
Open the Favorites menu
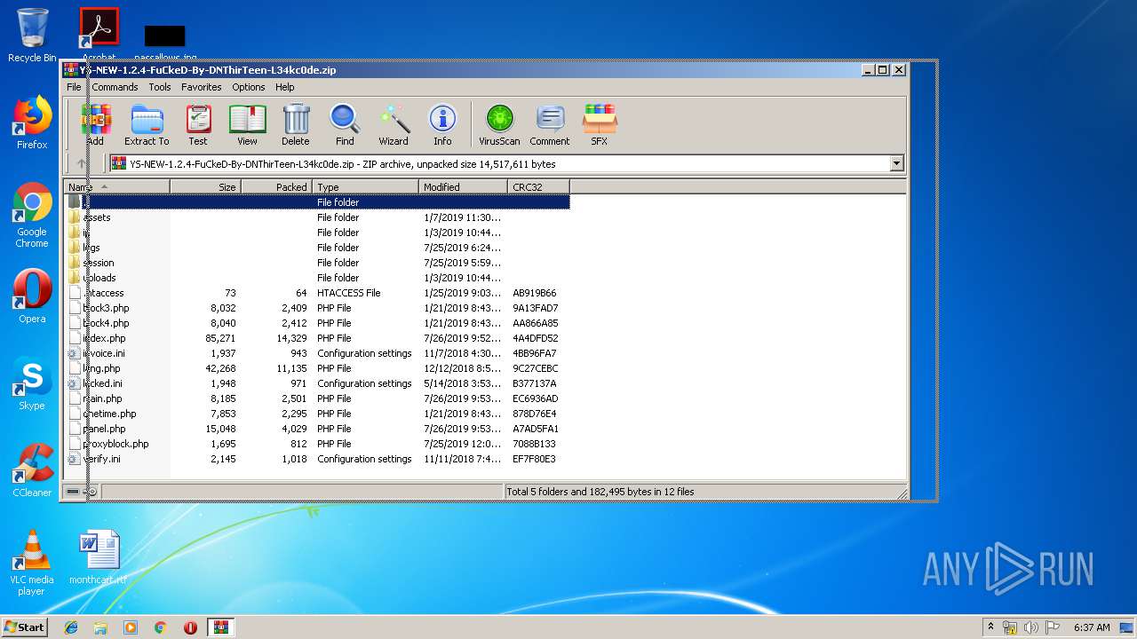(x=202, y=87)
